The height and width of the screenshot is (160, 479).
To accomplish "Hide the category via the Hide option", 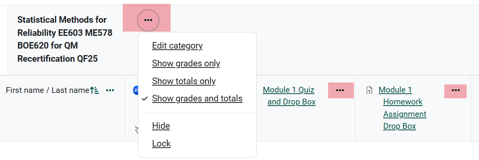I will click(x=161, y=126).
